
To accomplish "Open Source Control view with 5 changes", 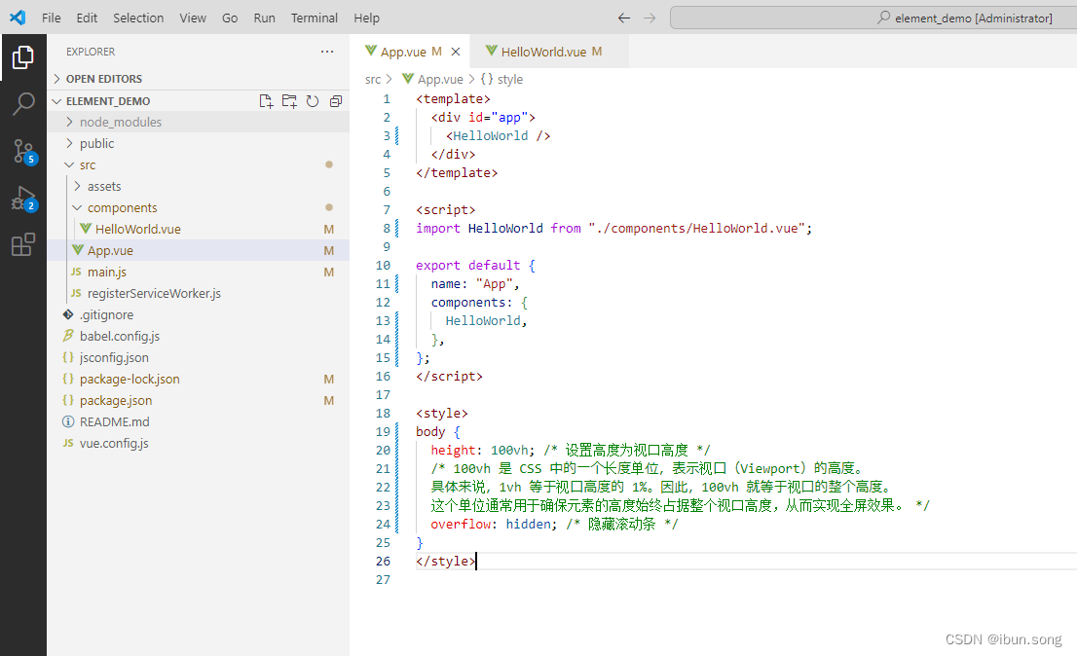I will pyautogui.click(x=22, y=151).
